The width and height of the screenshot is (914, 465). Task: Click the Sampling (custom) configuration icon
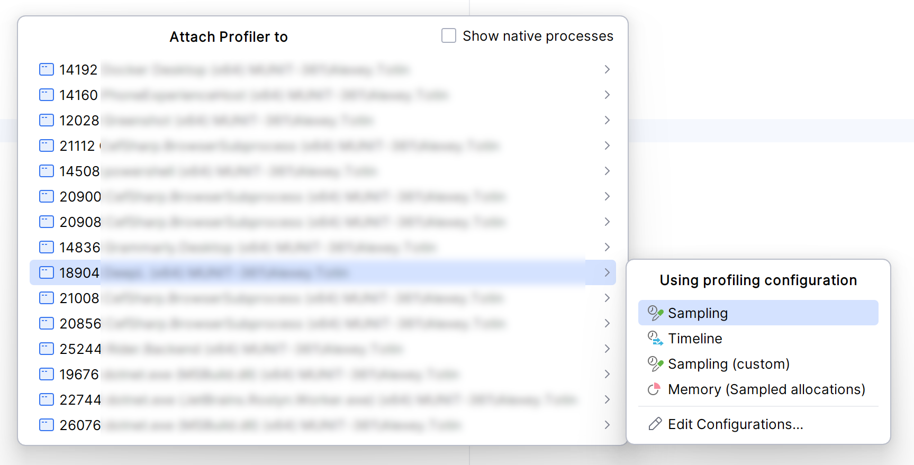click(x=655, y=364)
